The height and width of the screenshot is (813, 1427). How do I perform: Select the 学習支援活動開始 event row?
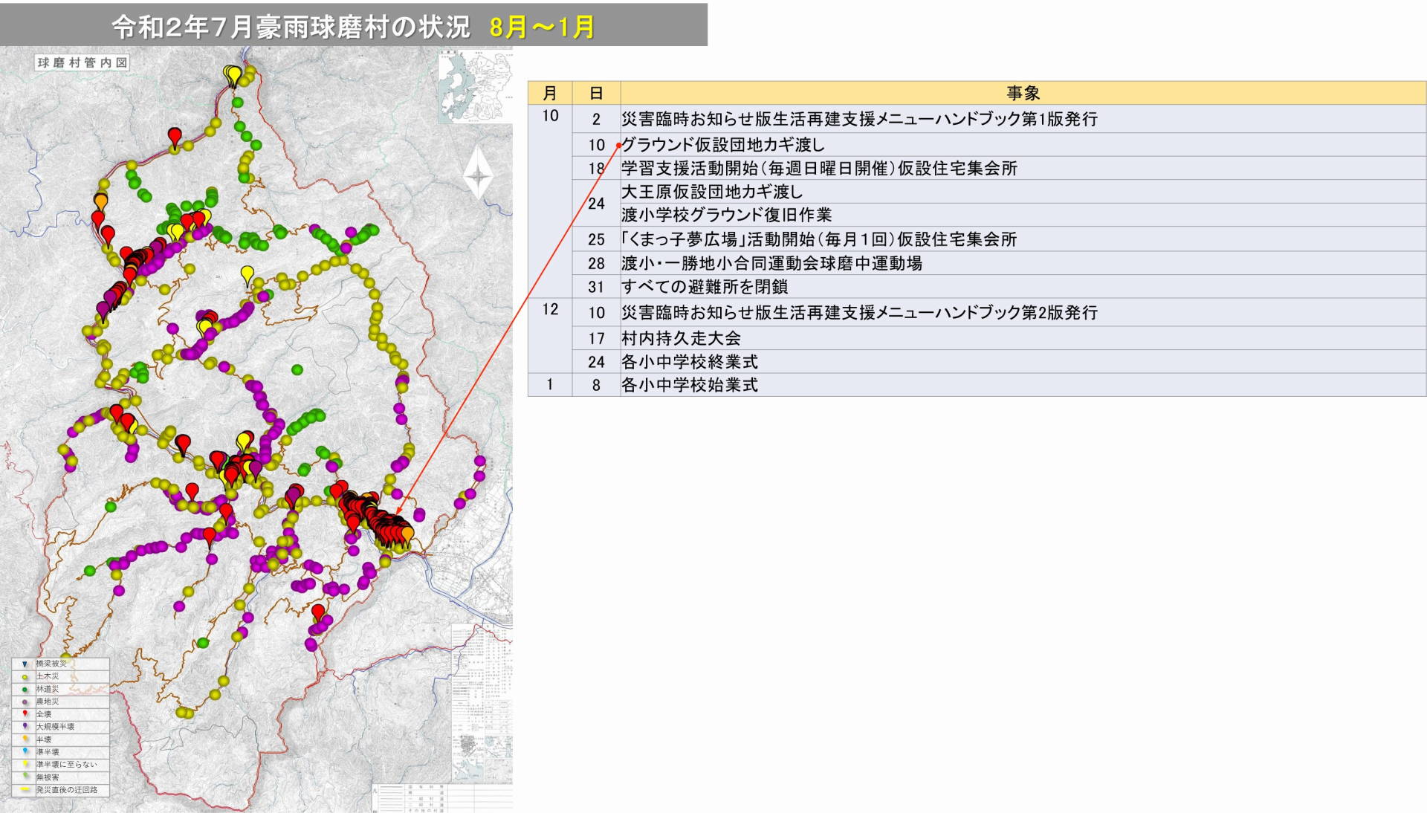1023,168
